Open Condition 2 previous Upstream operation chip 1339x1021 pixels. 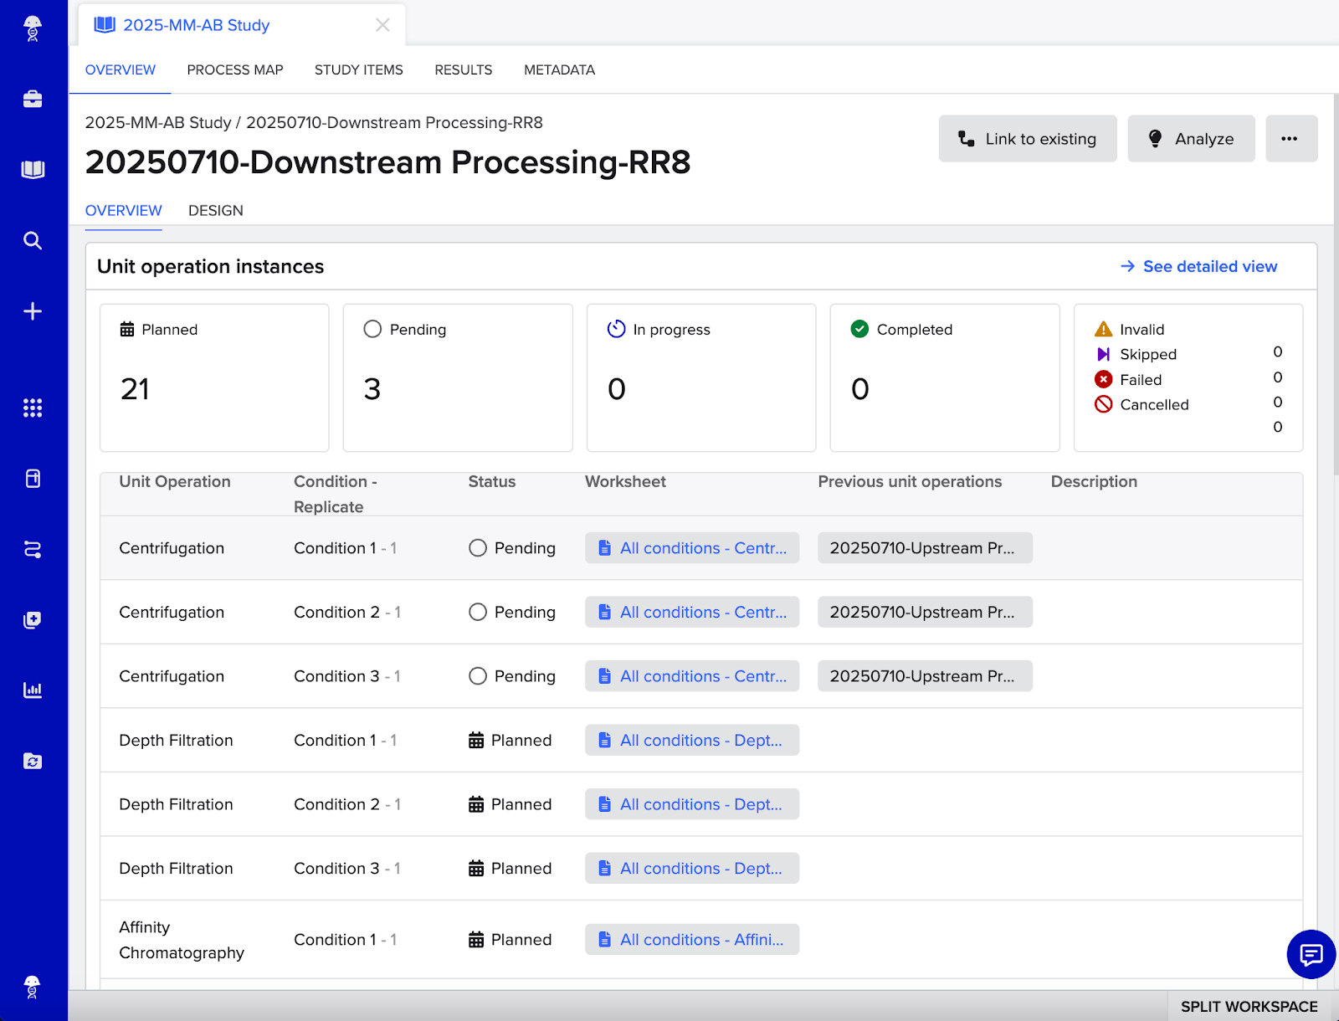pyautogui.click(x=924, y=613)
